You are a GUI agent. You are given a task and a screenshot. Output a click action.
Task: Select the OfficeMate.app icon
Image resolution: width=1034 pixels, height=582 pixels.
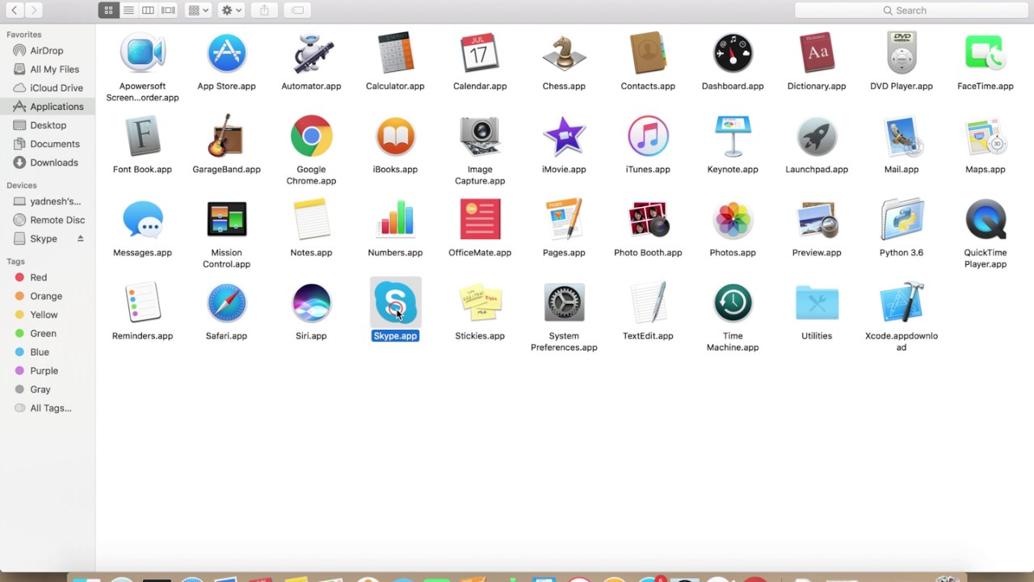point(480,220)
